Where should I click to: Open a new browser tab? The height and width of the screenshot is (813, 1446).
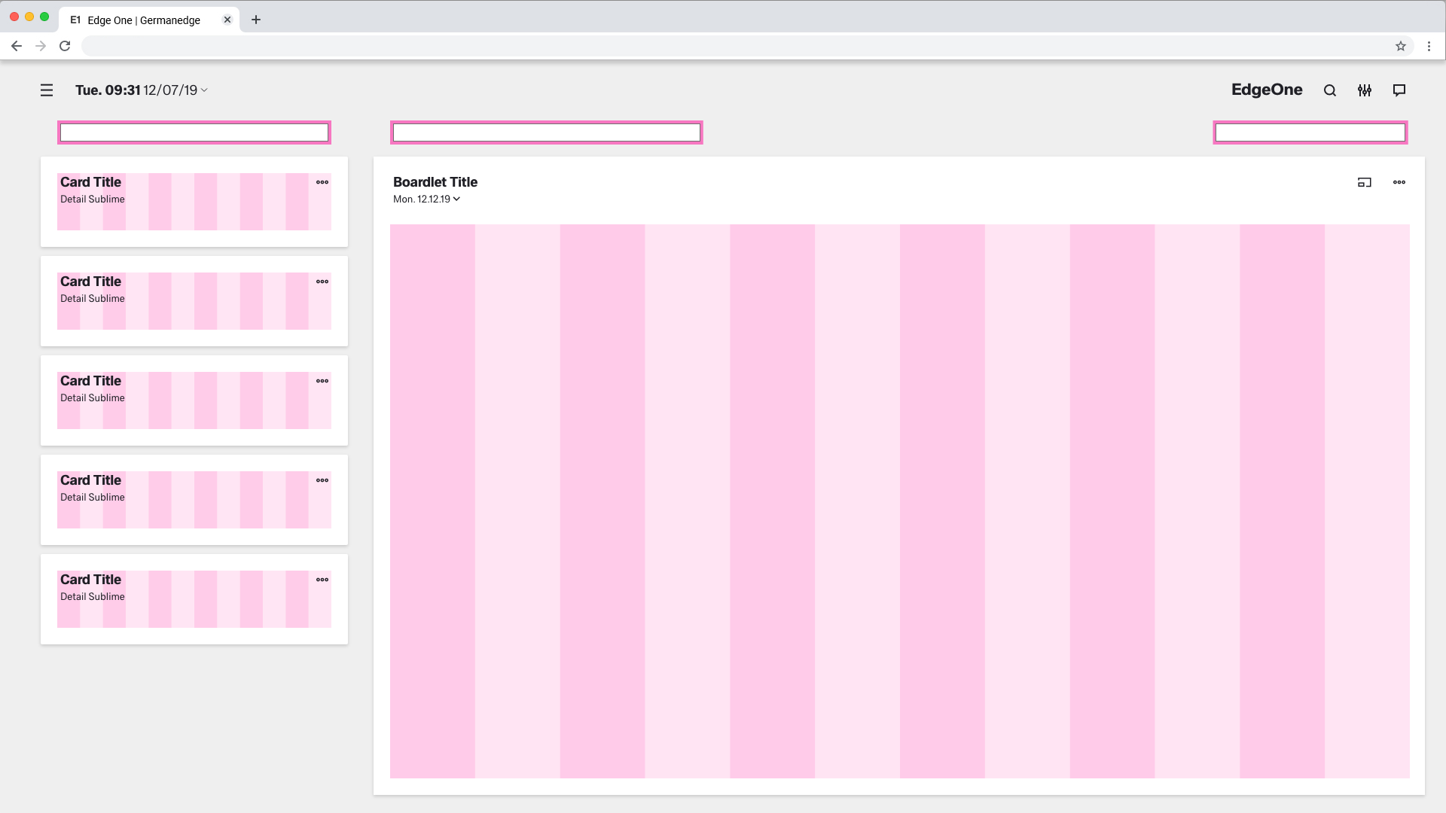256,20
